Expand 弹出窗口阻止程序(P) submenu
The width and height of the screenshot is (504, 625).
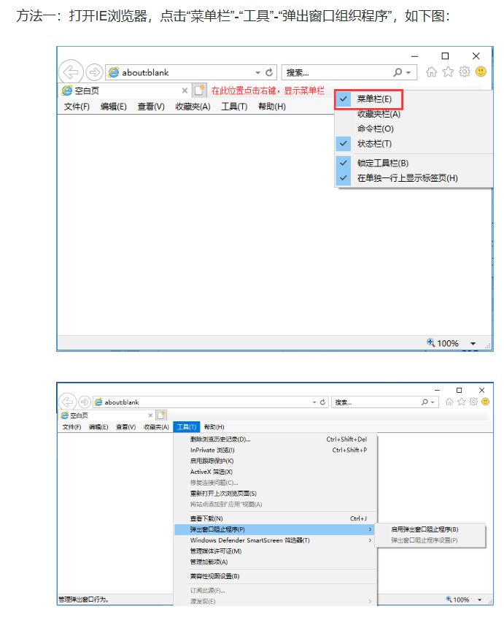click(x=275, y=529)
